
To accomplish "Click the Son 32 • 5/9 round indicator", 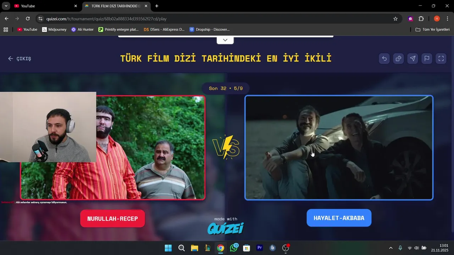I will pyautogui.click(x=226, y=88).
